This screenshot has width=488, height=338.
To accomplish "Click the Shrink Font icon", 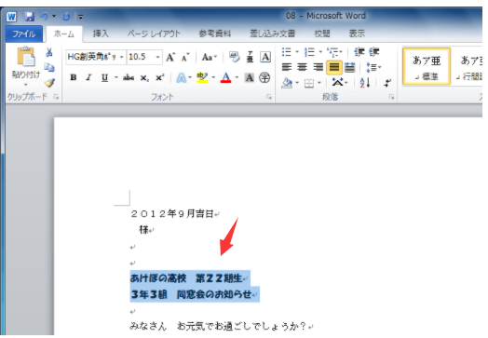I will click(185, 57).
